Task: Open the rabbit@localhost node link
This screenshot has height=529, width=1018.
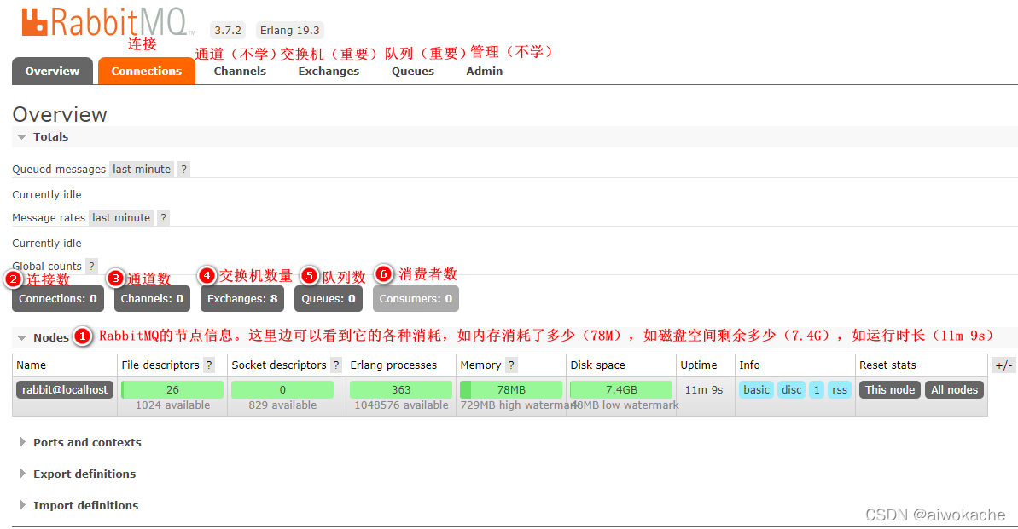Action: tap(65, 389)
